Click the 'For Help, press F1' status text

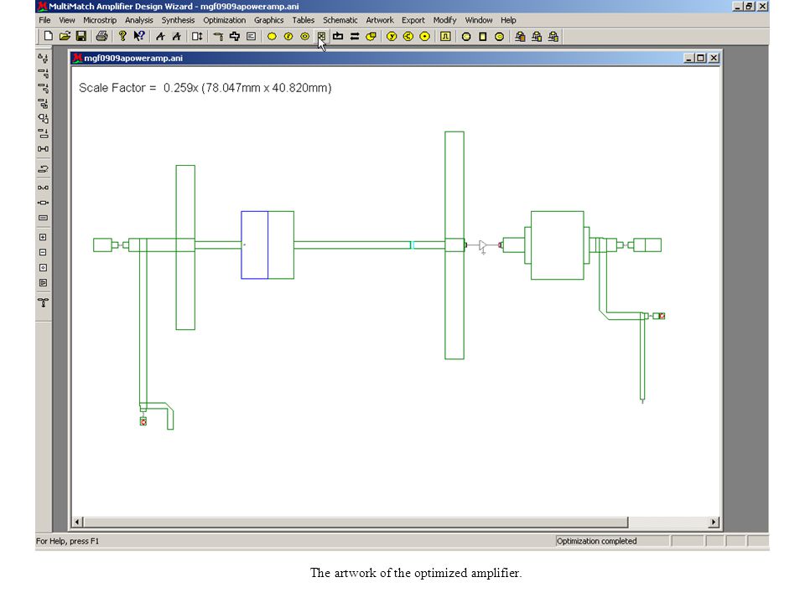[x=67, y=541]
